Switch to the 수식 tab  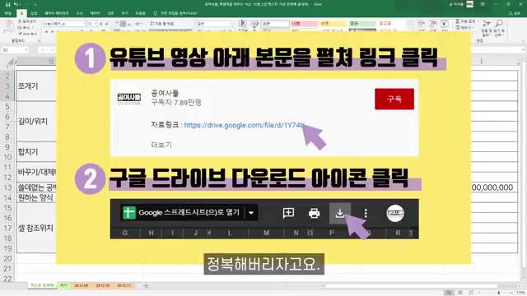tap(79, 13)
